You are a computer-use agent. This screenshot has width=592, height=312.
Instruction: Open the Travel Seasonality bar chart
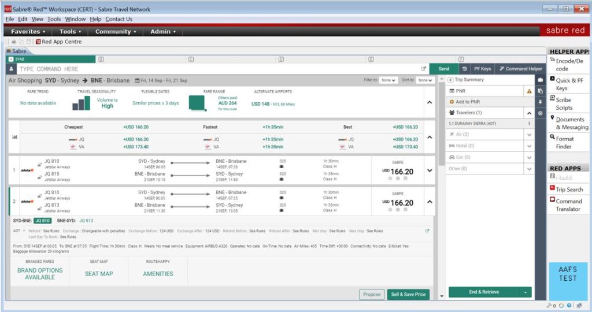click(x=81, y=103)
